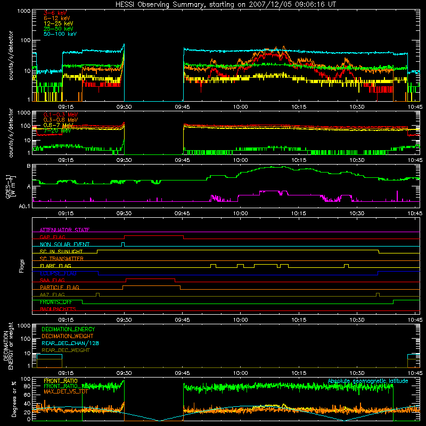Select the 0.1-0.3 MeV legend label
The width and height of the screenshot is (426, 426).
pyautogui.click(x=61, y=114)
